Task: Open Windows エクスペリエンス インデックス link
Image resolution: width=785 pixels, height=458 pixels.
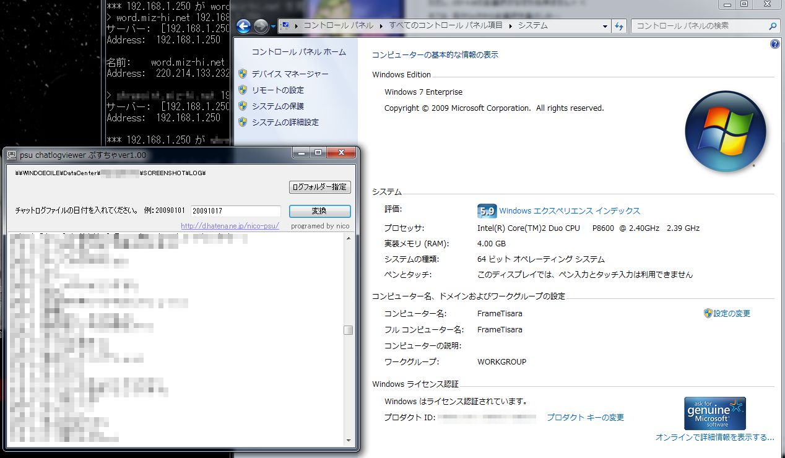Action: tap(570, 211)
